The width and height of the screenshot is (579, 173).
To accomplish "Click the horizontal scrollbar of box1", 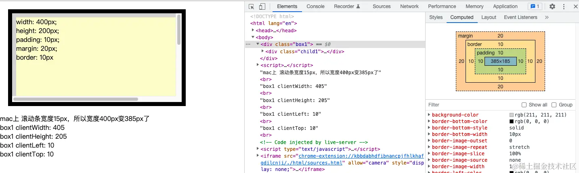I will pyautogui.click(x=76, y=99).
